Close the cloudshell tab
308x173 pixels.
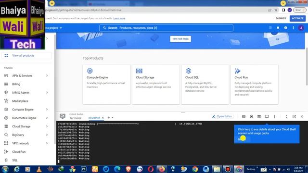[103, 118]
